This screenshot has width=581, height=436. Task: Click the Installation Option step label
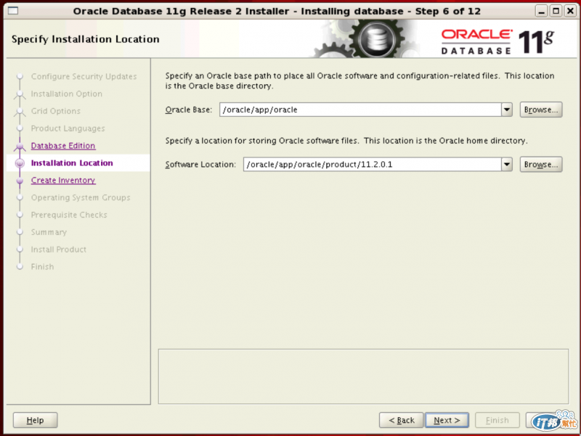[x=66, y=94]
